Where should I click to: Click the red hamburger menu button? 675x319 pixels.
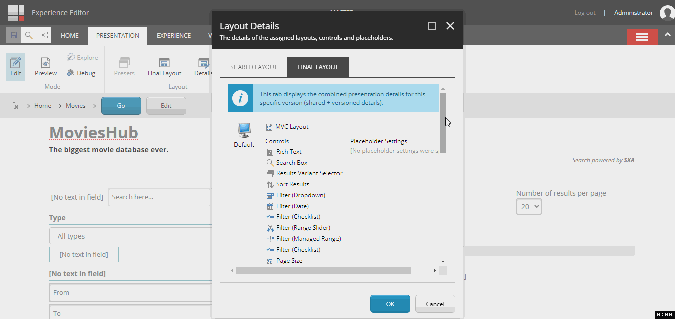[x=642, y=37]
